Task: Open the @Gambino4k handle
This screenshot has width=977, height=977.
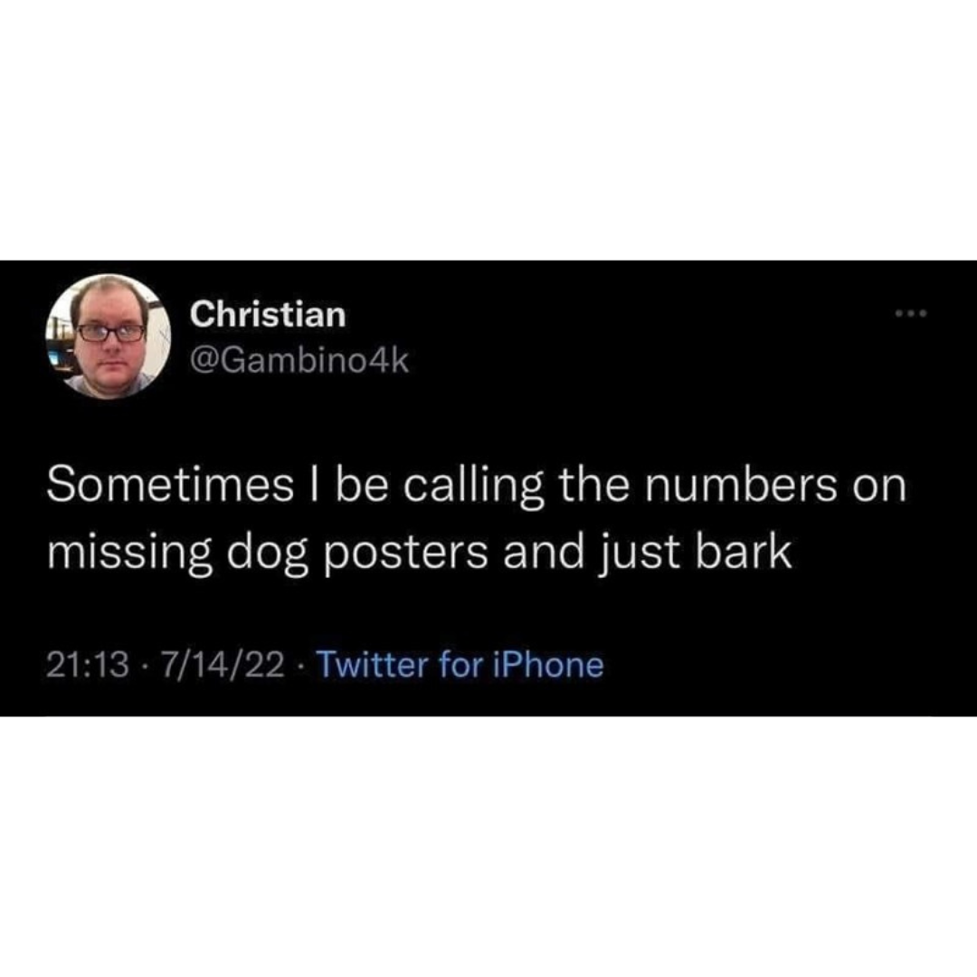Action: coord(299,360)
